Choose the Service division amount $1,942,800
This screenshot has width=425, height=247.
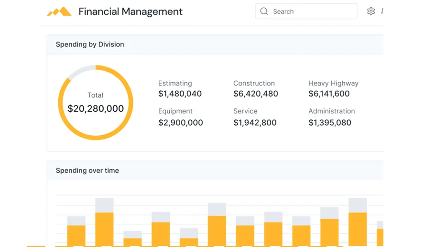click(255, 123)
